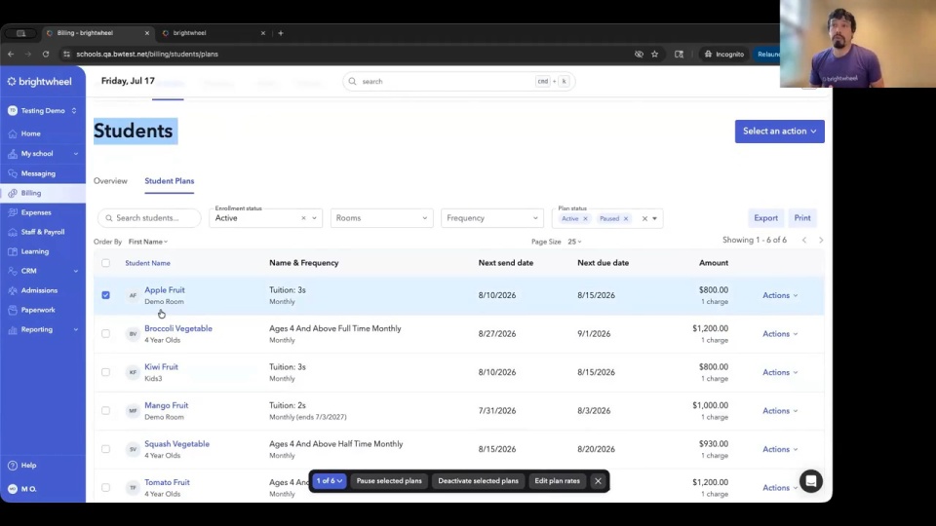Open Actions menu for Mango Fruit
Screen dimensions: 936x526
coord(780,411)
